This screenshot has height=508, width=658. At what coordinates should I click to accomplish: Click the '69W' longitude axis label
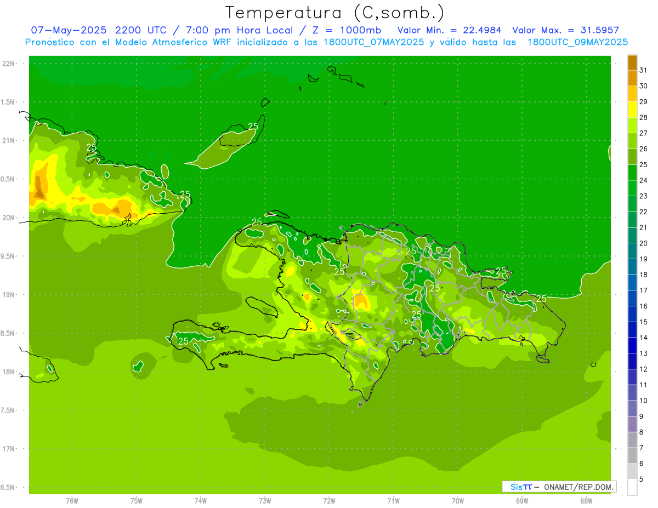pyautogui.click(x=522, y=500)
